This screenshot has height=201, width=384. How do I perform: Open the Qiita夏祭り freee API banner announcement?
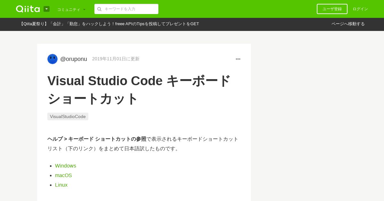point(109,24)
